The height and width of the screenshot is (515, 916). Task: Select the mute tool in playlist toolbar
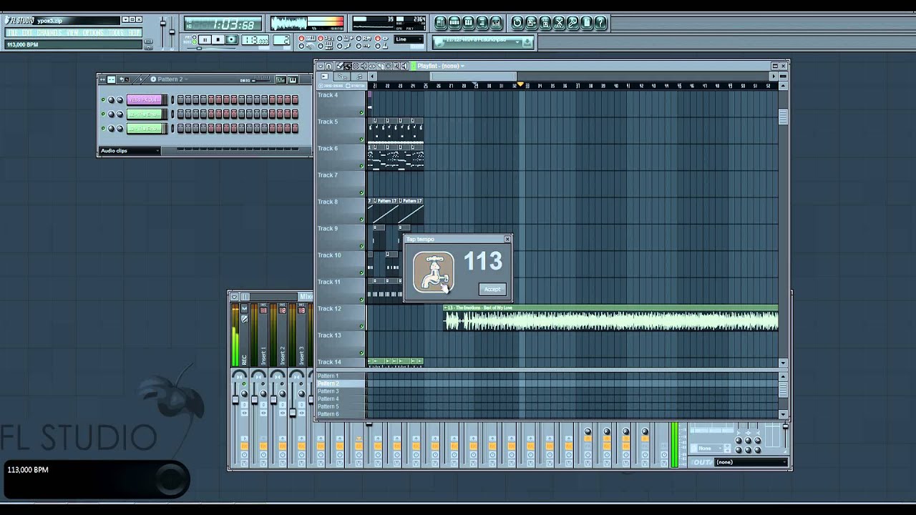click(x=364, y=66)
